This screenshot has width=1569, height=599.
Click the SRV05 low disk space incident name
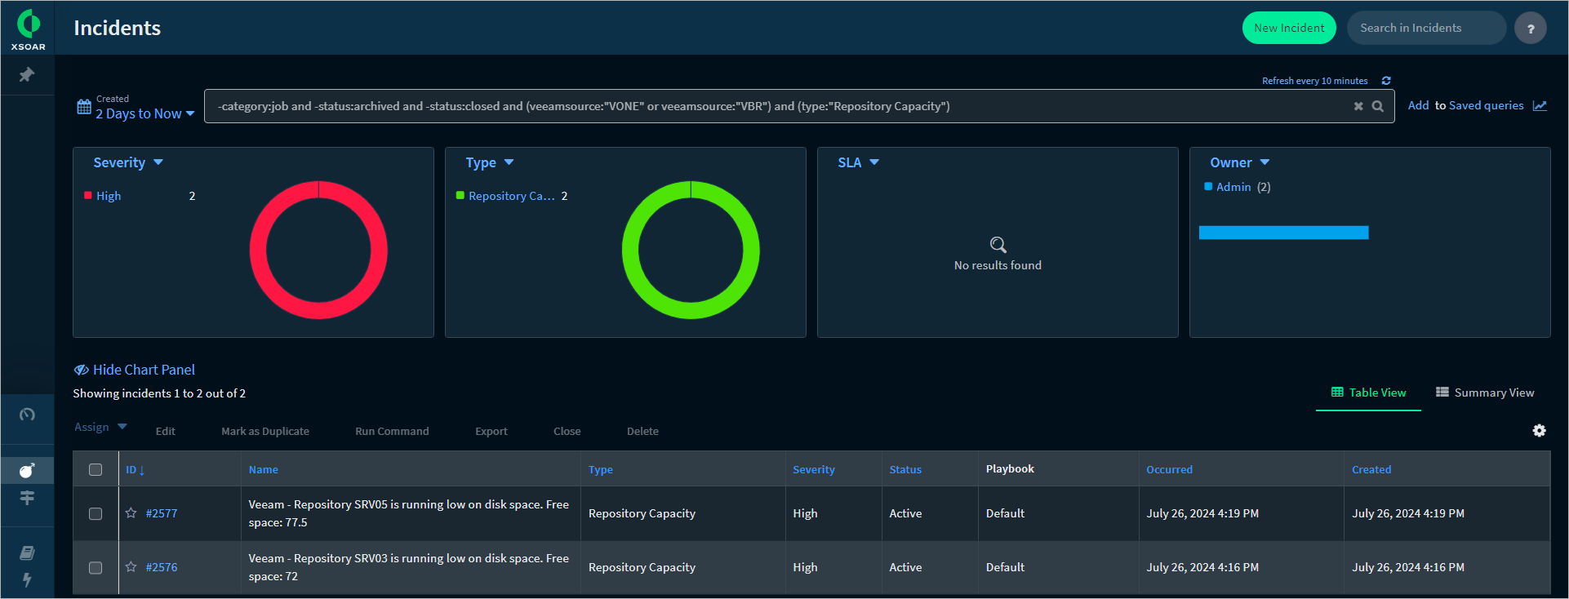[x=408, y=513]
